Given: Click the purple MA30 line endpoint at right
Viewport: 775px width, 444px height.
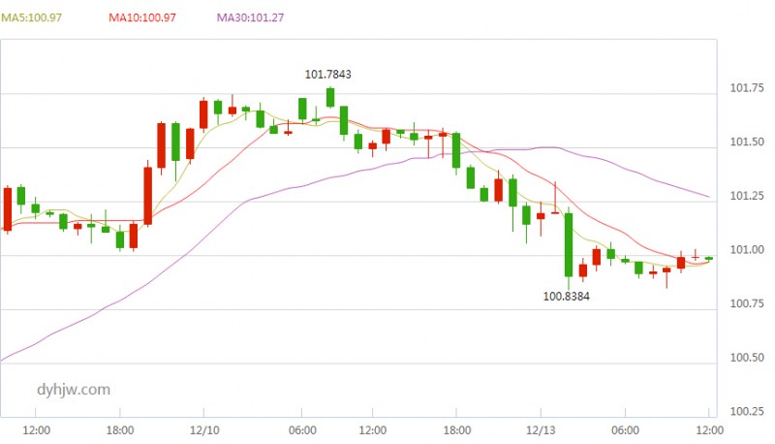Looking at the screenshot, I should 709,197.
